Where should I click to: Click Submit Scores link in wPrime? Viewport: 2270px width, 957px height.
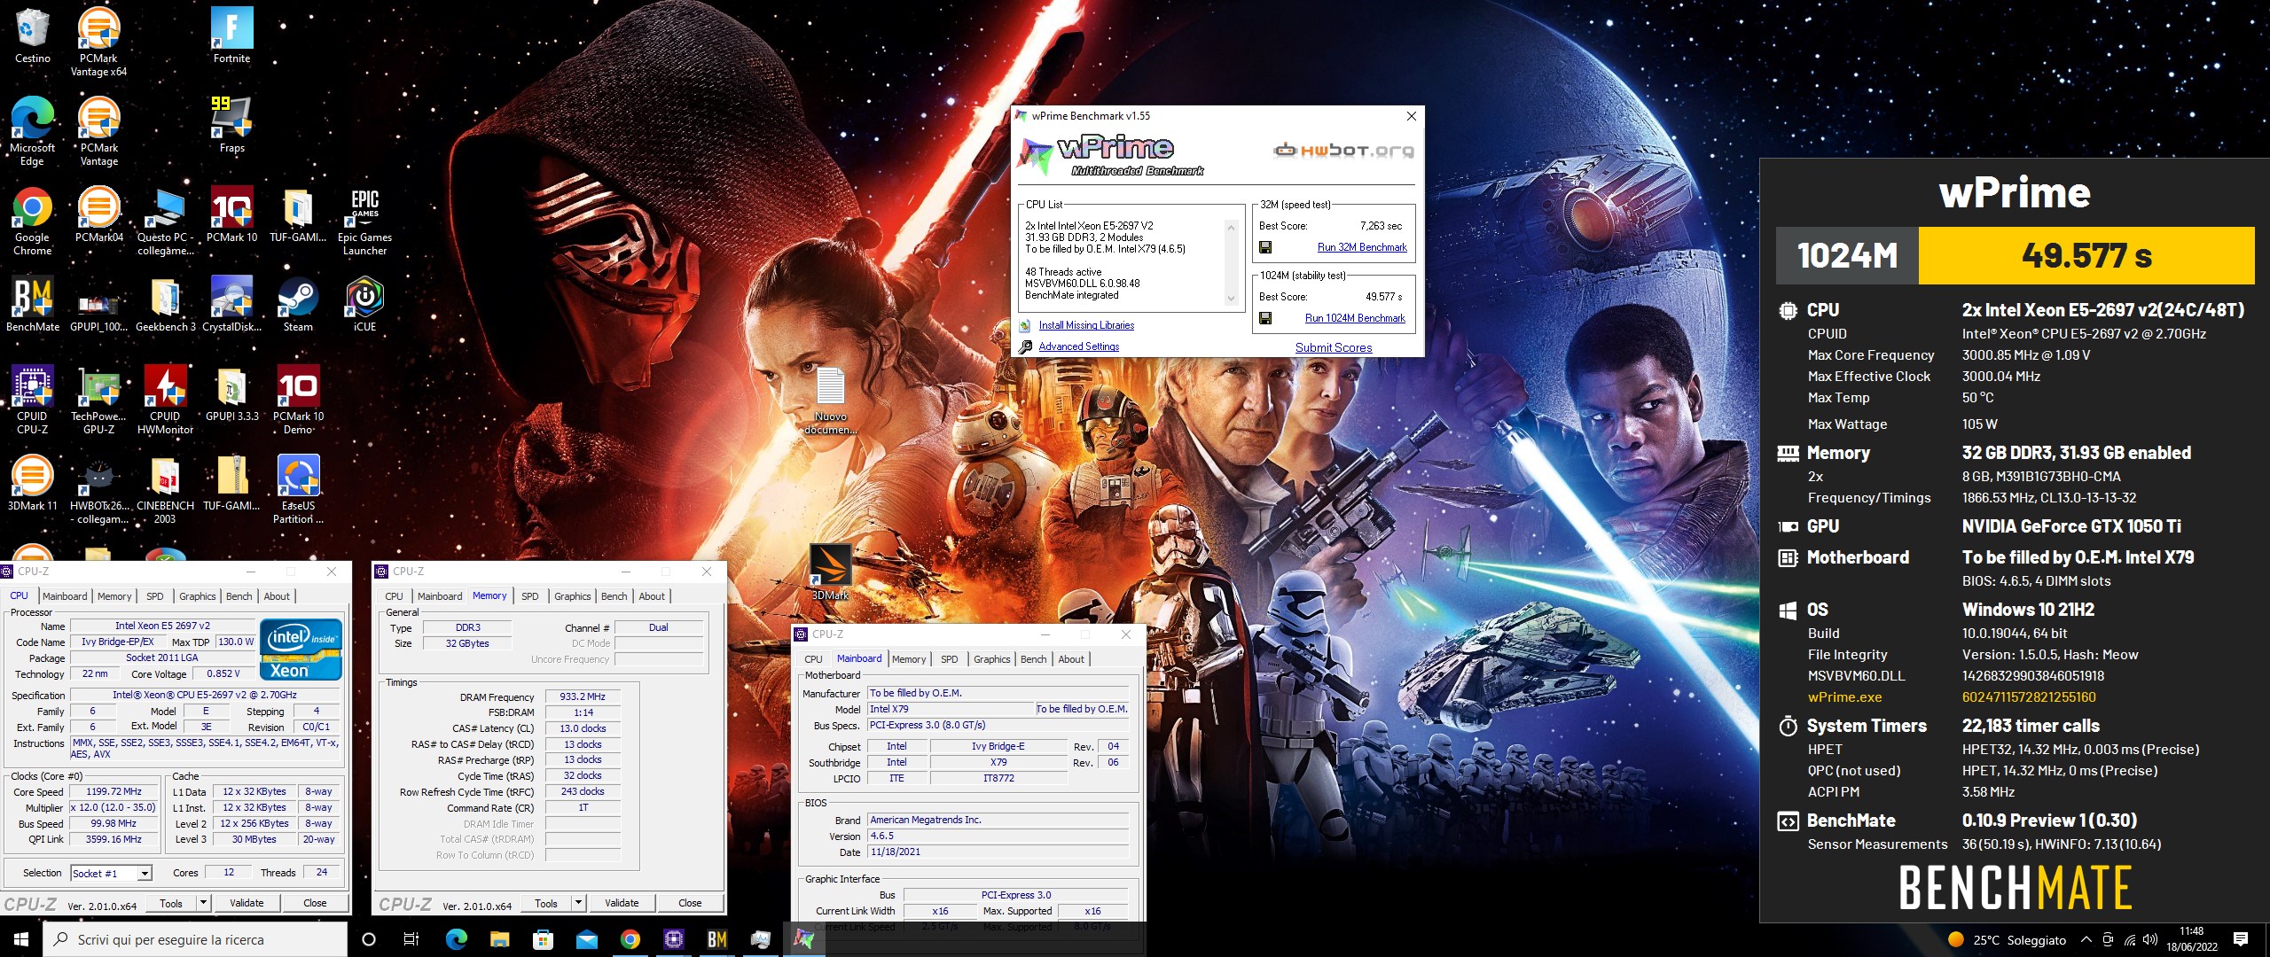[x=1334, y=347]
